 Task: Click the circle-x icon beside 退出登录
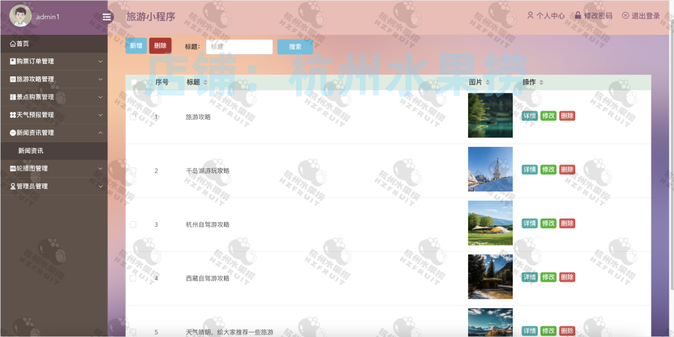(x=625, y=16)
